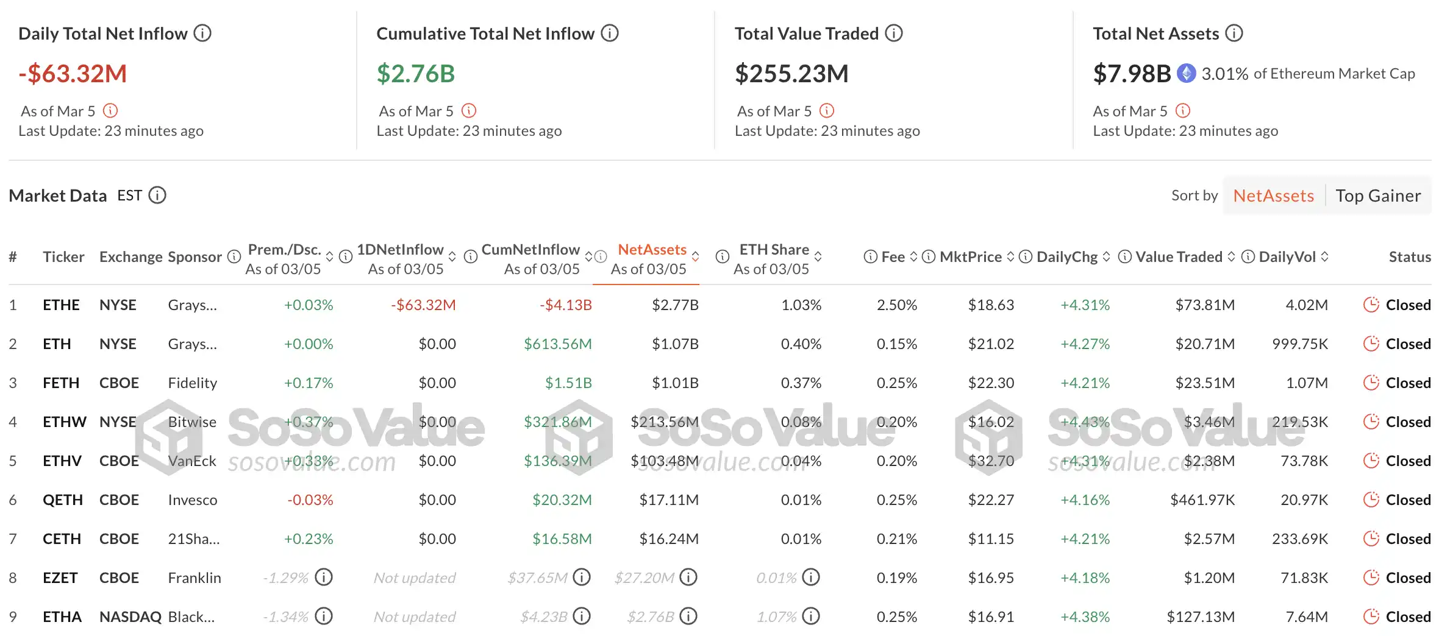Viewport: 1439px width, 636px height.
Task: Sort the table by Prem./Dsc. arrows
Action: click(329, 257)
